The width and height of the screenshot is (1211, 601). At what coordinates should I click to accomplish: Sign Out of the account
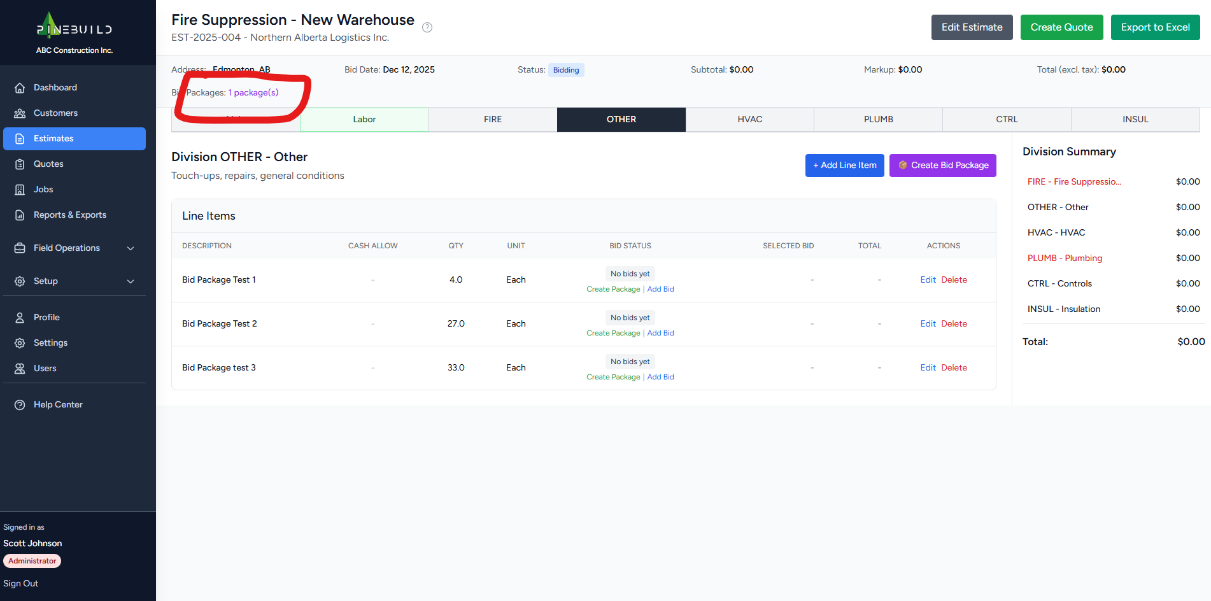[20, 583]
